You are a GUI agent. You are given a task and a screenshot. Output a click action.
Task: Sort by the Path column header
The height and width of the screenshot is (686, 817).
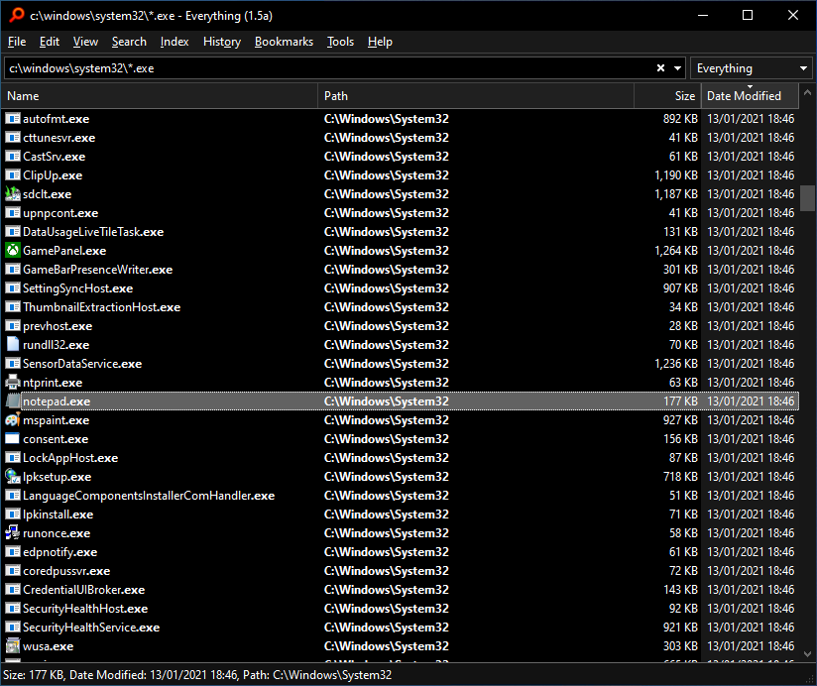(x=476, y=96)
